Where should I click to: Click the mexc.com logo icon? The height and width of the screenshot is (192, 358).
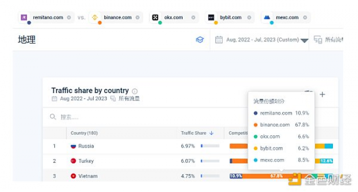click(267, 17)
